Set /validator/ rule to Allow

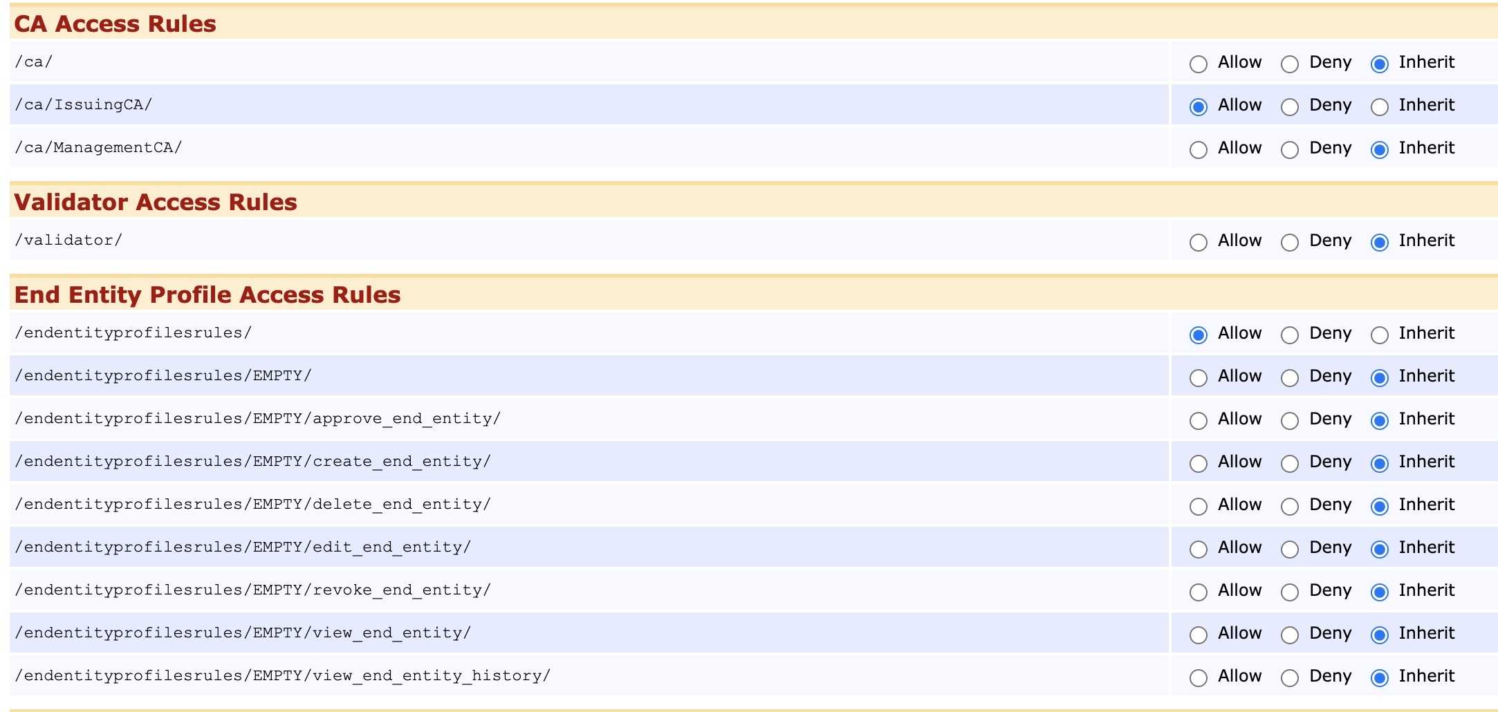[x=1198, y=243]
